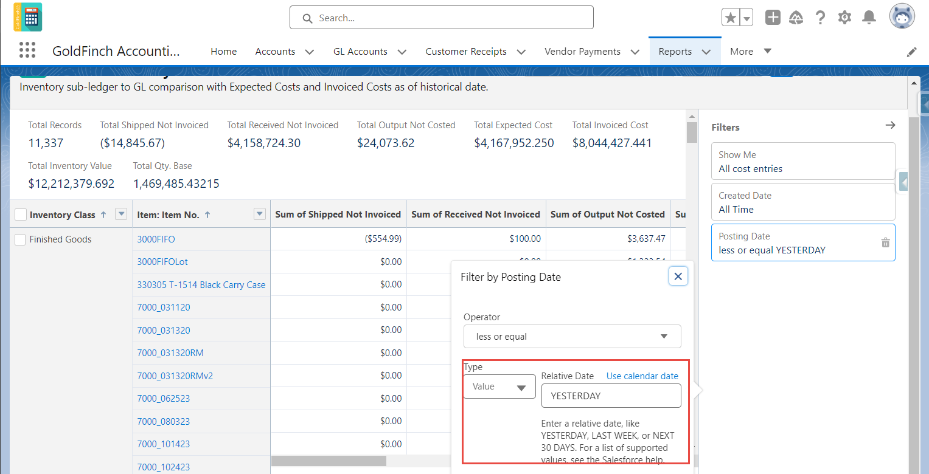Viewport: 929px width, 474px height.
Task: Open item 7000_102423 link
Action: (164, 467)
